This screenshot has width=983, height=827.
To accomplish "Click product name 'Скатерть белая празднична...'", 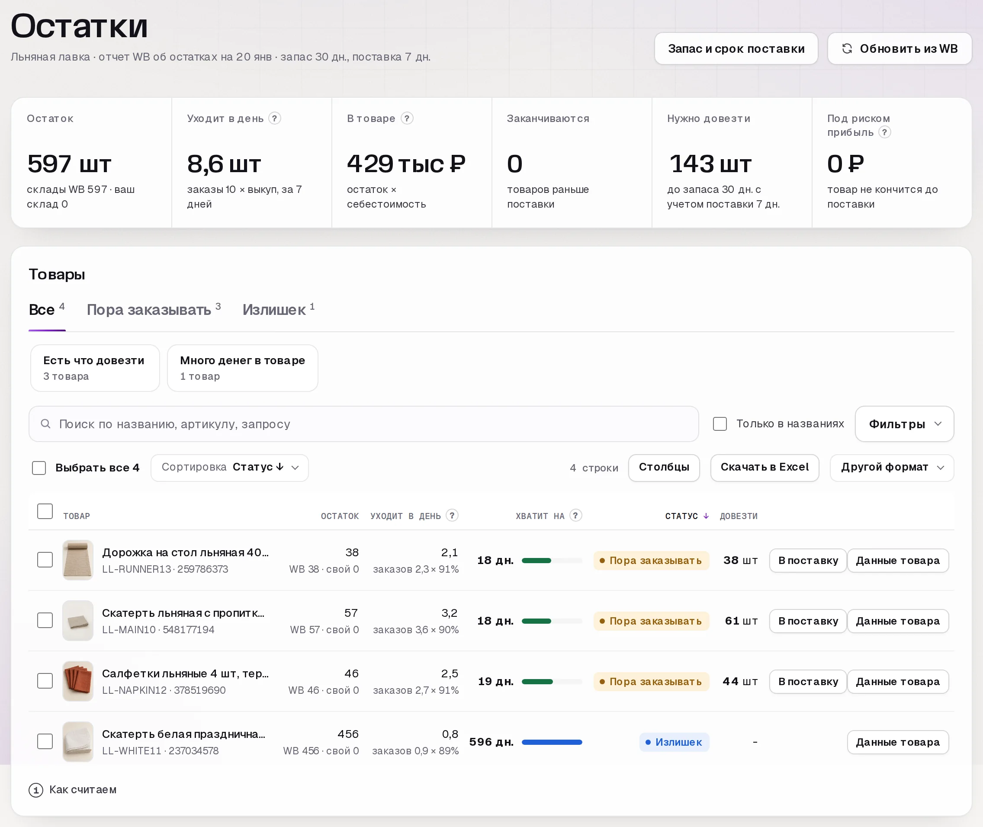I will point(184,734).
